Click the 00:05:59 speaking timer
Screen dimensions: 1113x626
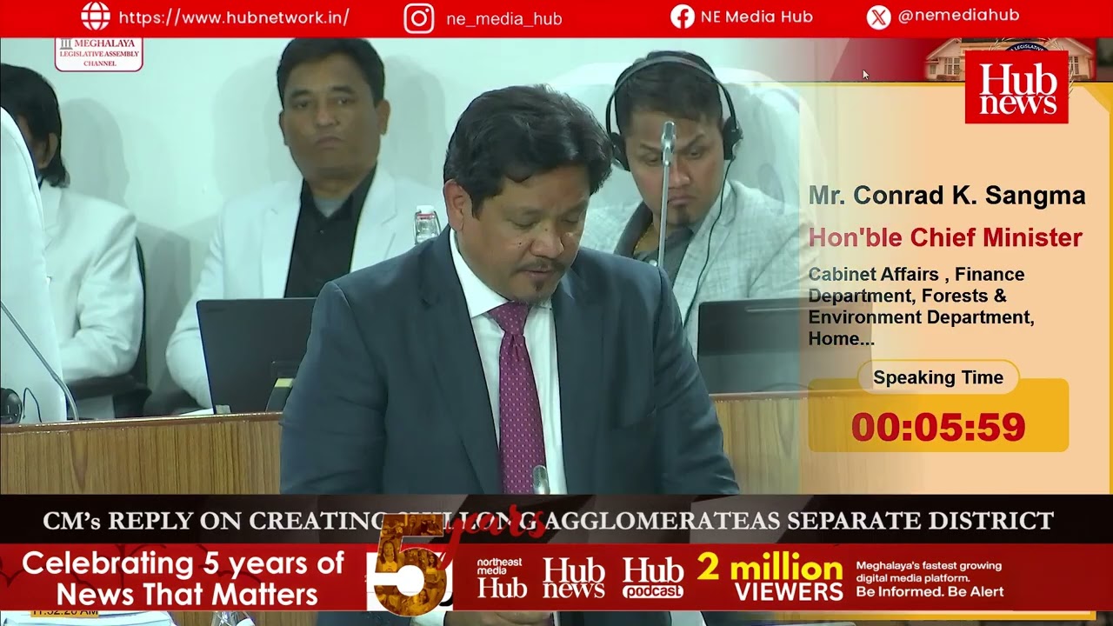(938, 427)
